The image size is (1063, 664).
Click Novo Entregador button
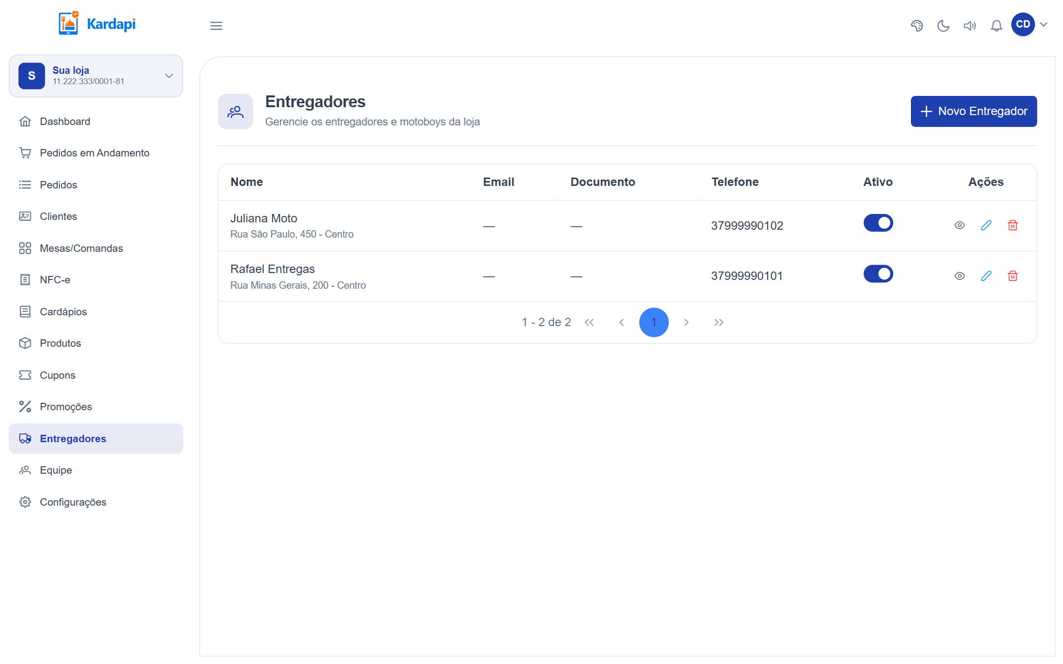[x=973, y=111]
